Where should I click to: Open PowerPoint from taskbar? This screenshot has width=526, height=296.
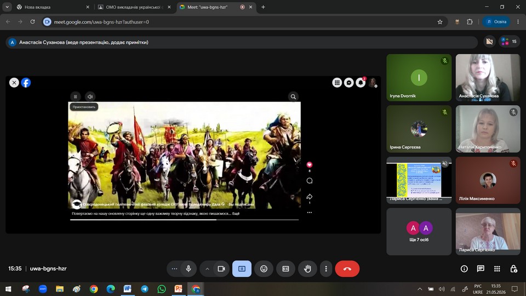click(179, 289)
